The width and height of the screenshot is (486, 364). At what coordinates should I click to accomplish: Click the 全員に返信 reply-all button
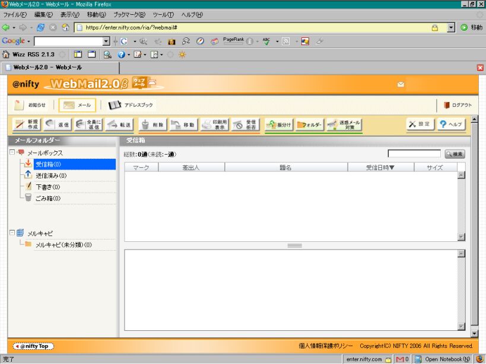(x=88, y=124)
